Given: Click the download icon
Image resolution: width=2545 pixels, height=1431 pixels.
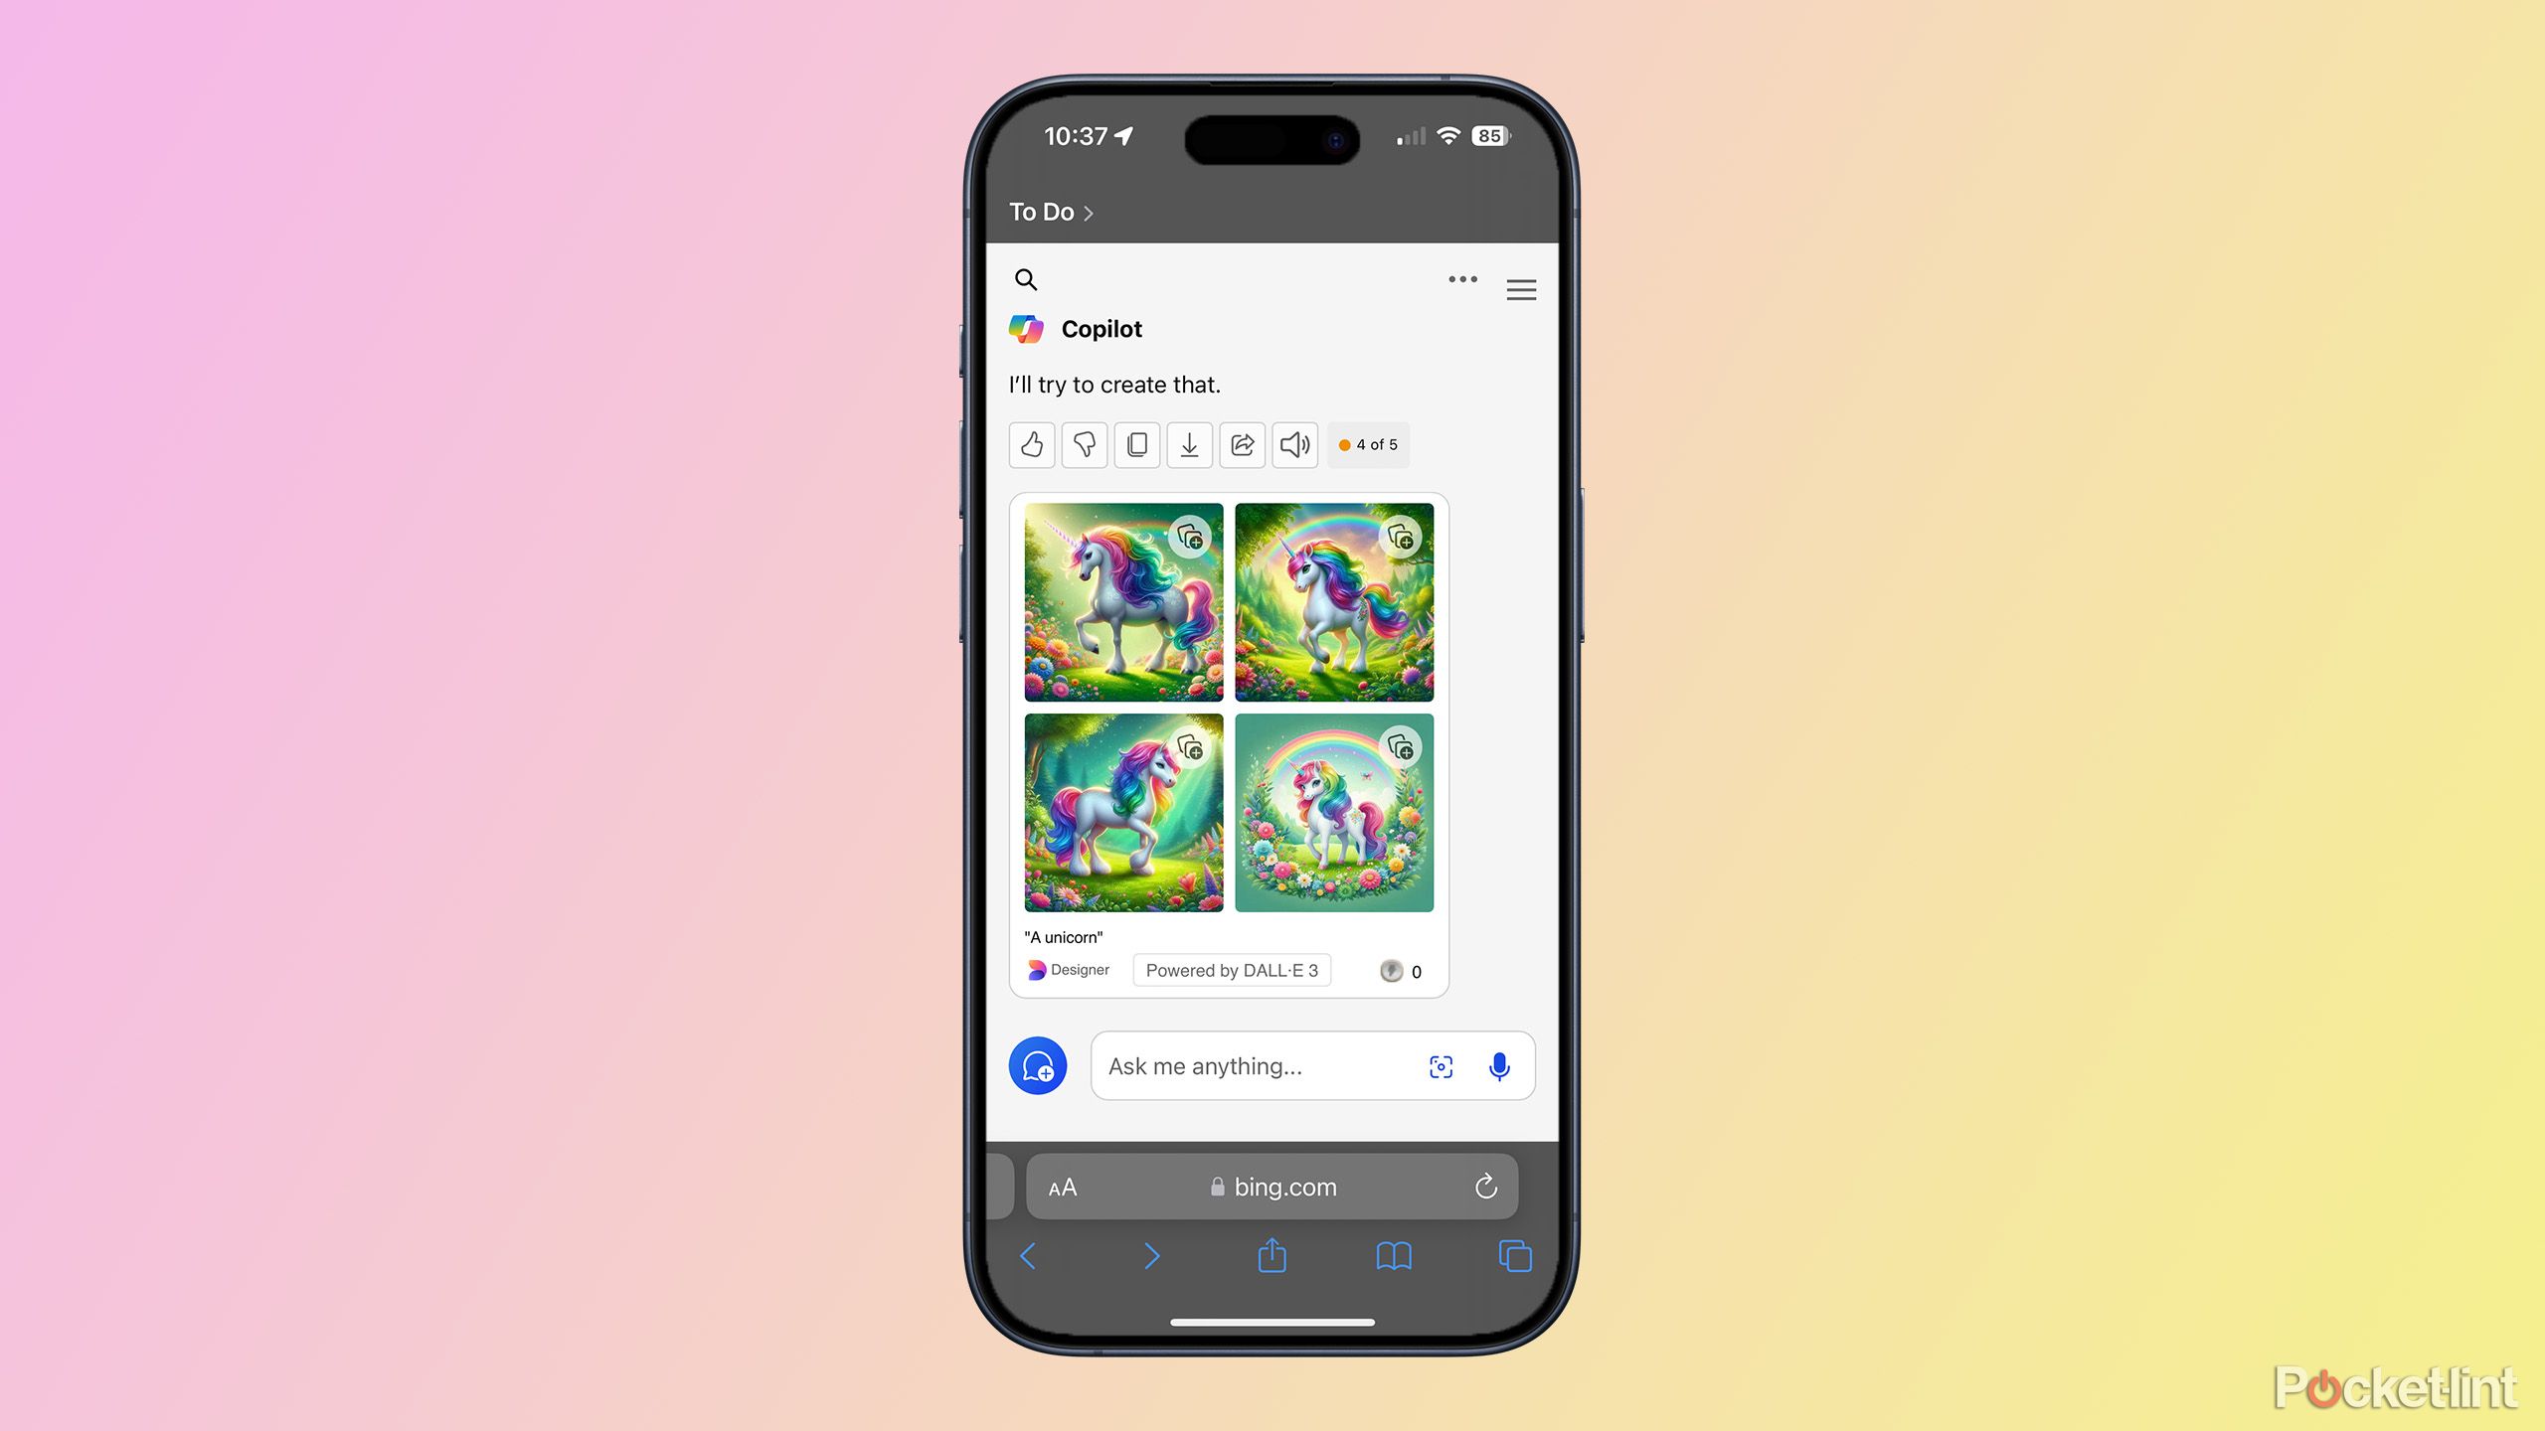Looking at the screenshot, I should tap(1190, 444).
